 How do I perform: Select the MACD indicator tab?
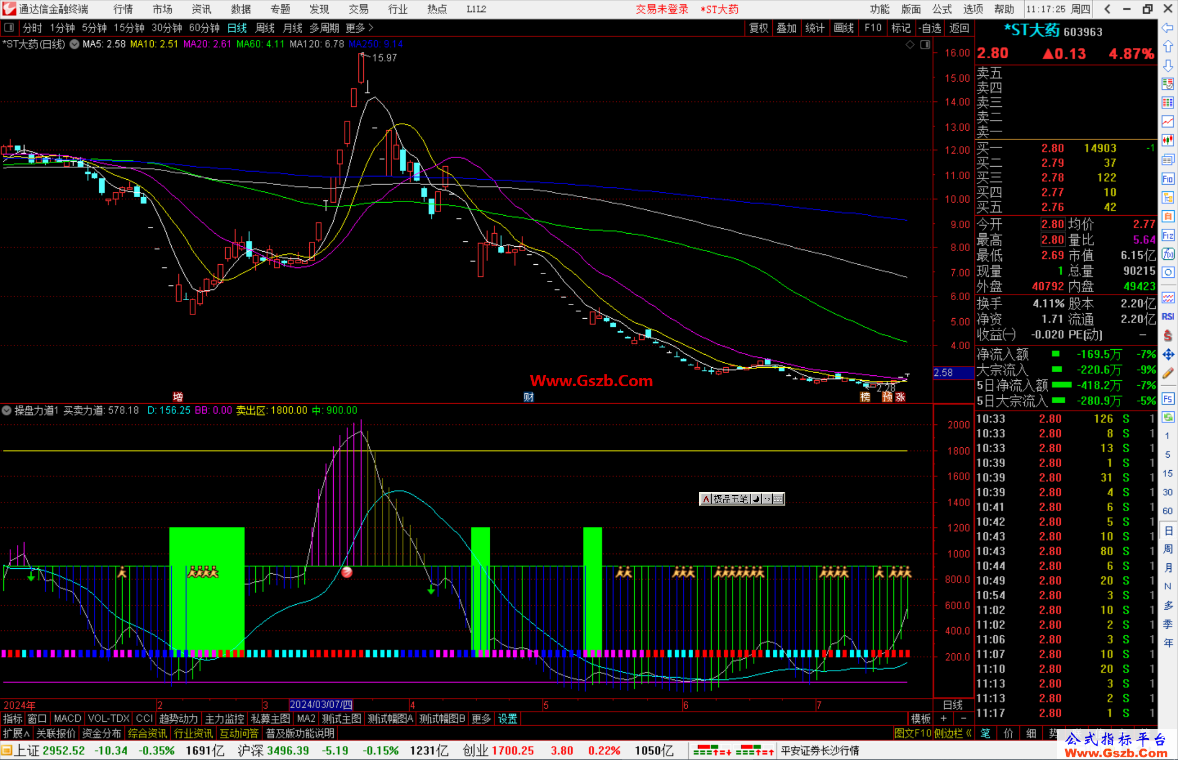pos(68,719)
